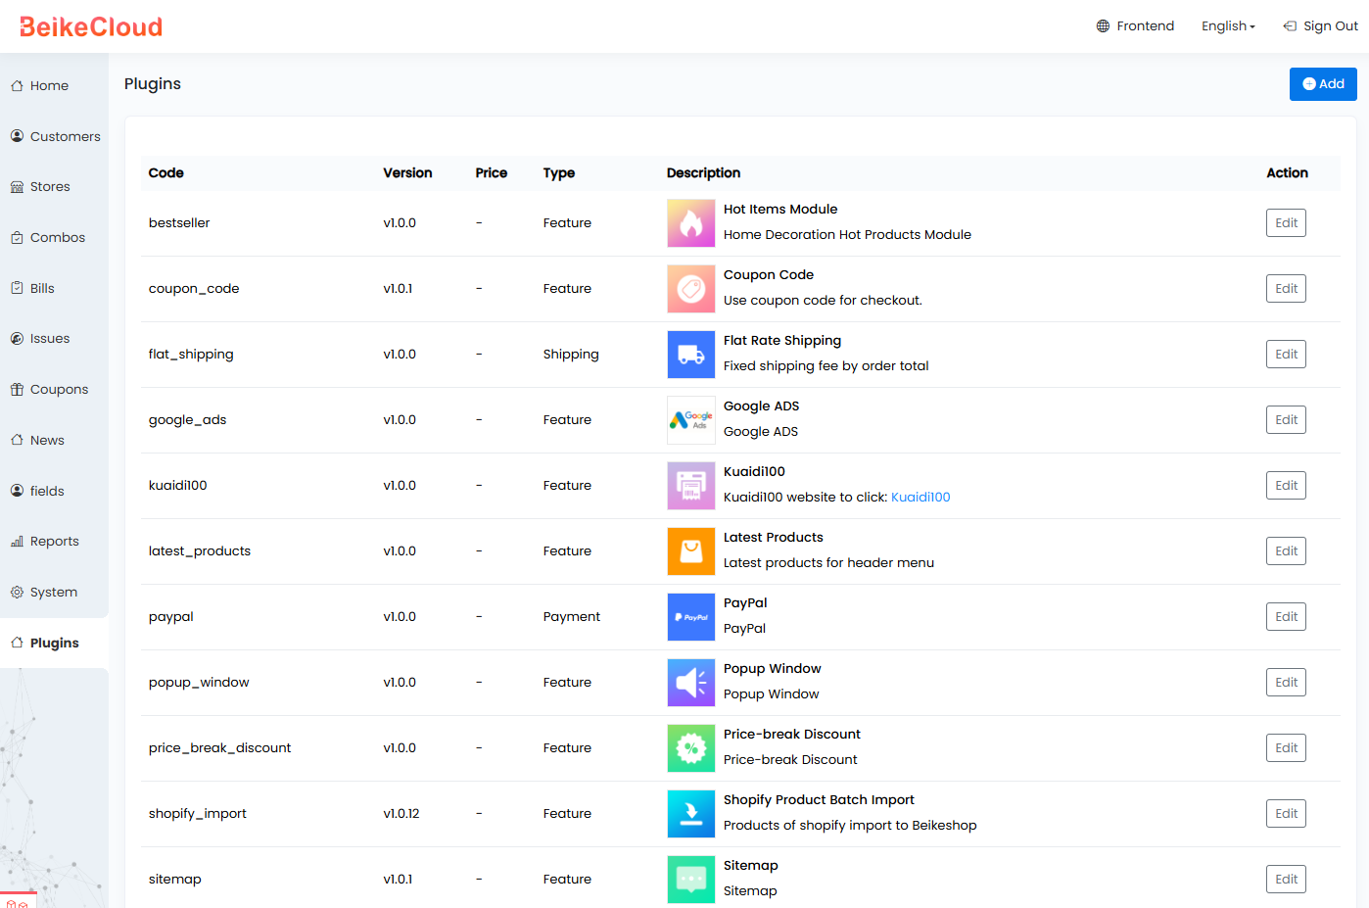The image size is (1369, 908).
Task: Open the blue Kuaidi100 link
Action: (921, 497)
